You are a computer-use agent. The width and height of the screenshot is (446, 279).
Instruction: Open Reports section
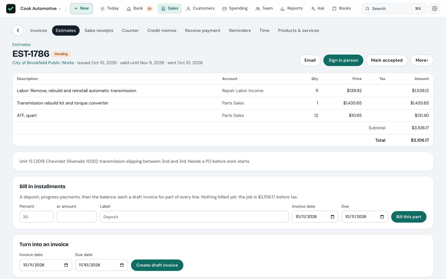292,9
